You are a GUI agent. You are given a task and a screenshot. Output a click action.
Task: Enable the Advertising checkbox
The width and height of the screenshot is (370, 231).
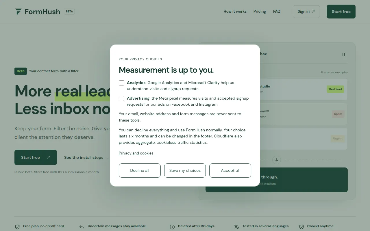121,98
